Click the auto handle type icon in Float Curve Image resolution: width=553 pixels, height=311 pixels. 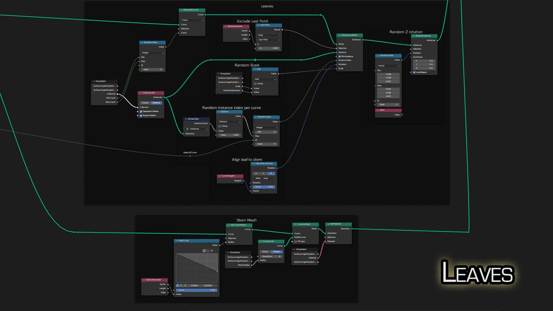click(x=178, y=286)
